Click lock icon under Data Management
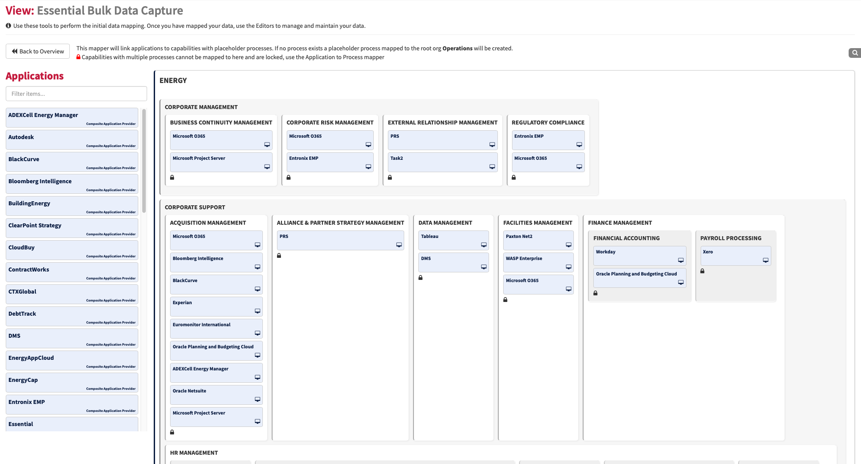861x464 pixels. tap(421, 278)
